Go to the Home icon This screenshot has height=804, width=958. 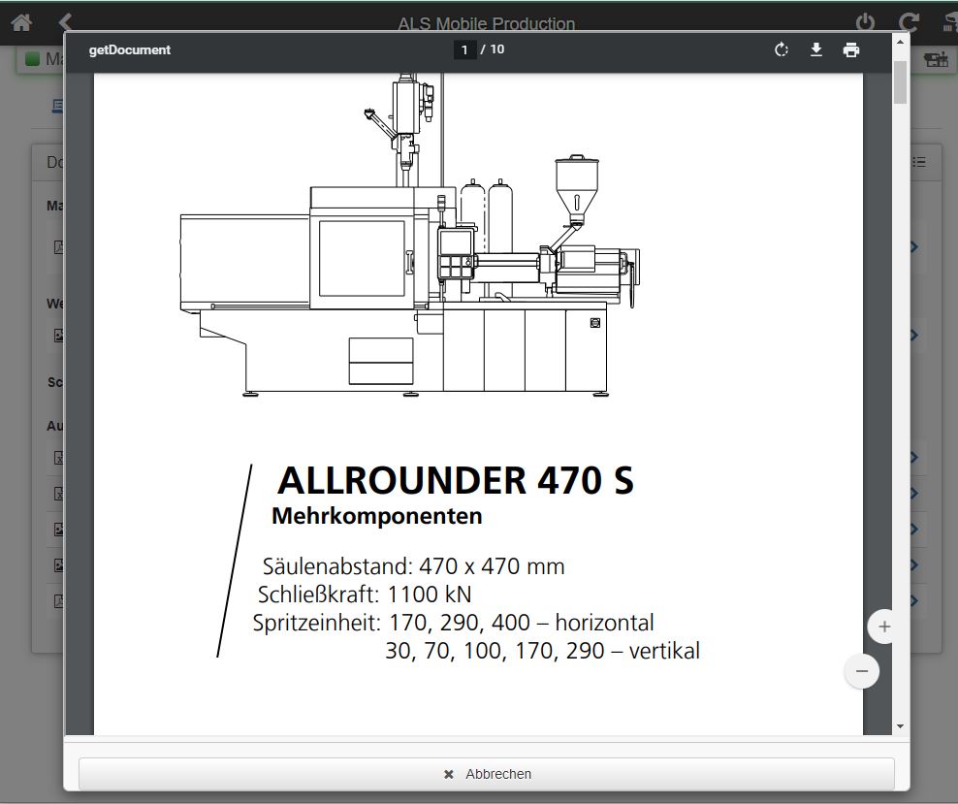point(21,22)
